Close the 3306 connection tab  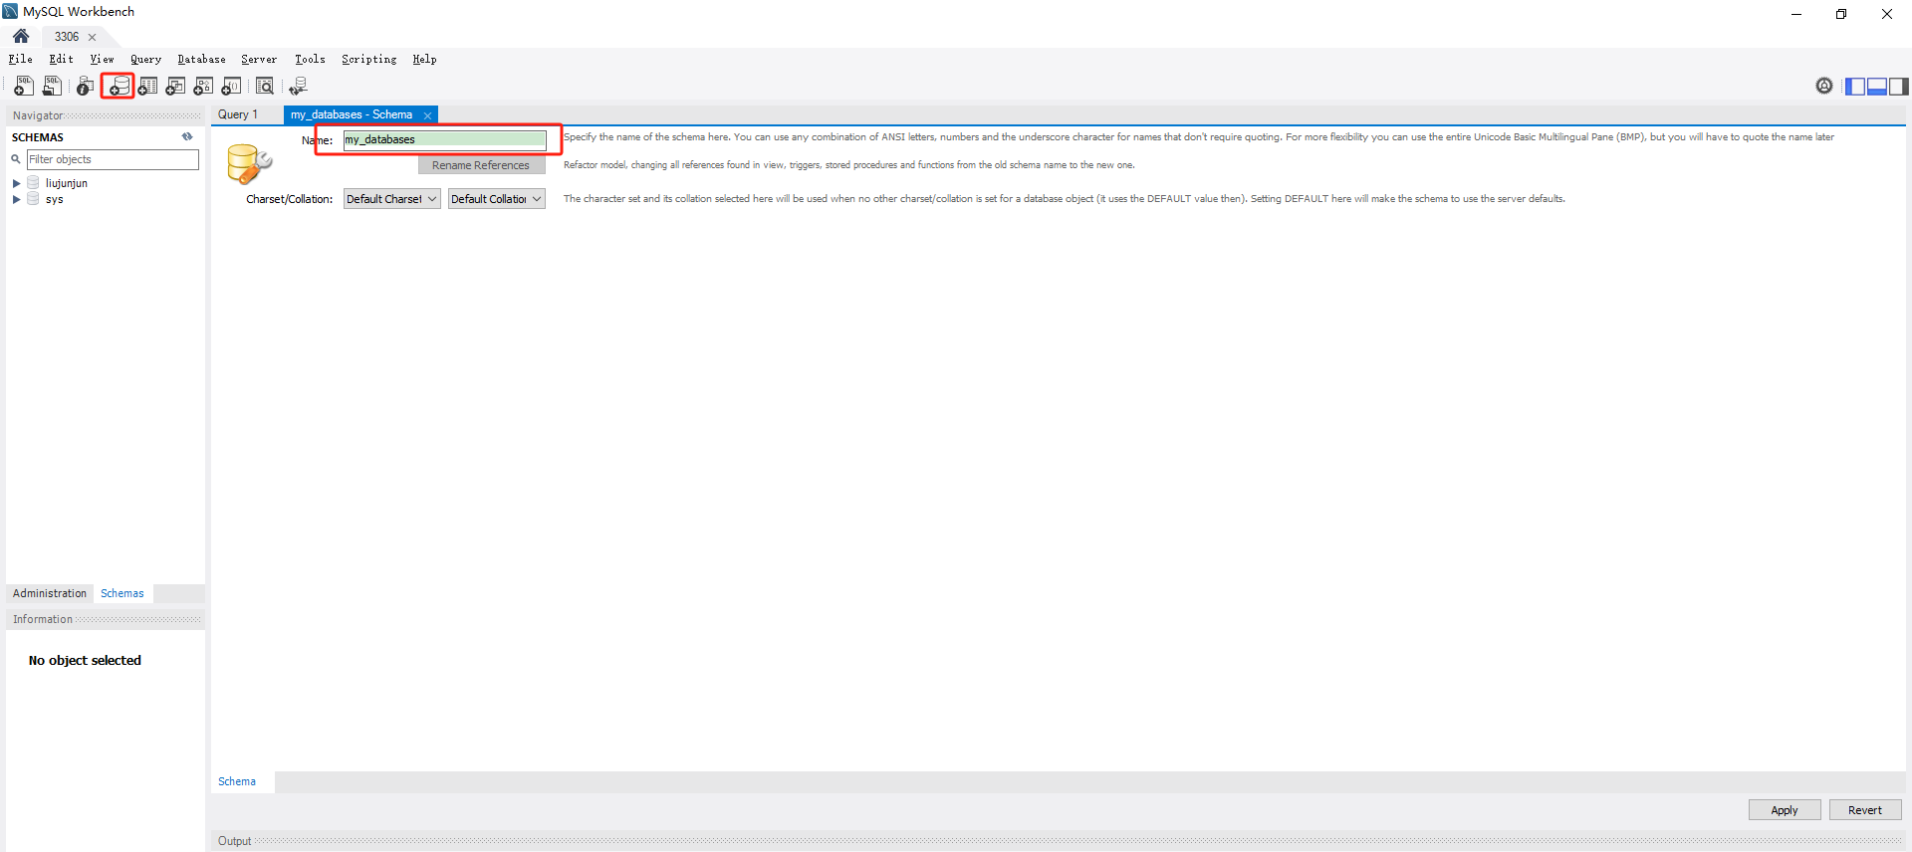[x=93, y=37]
